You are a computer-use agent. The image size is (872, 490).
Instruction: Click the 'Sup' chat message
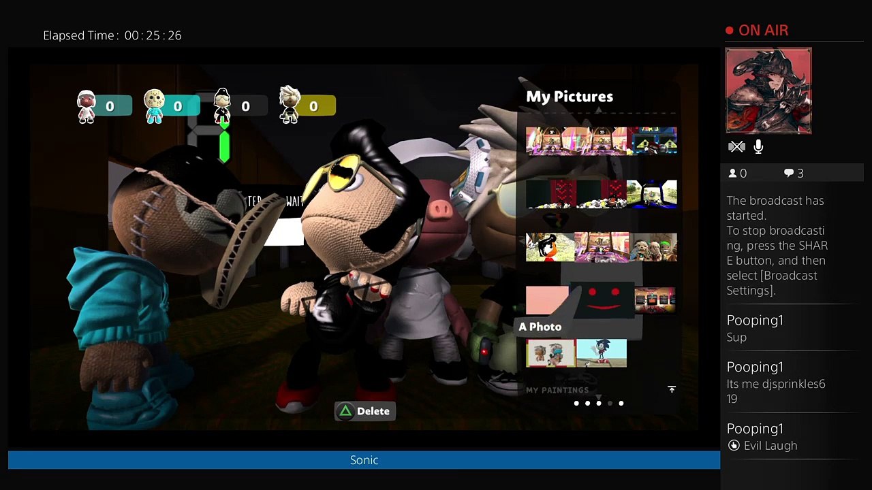click(x=736, y=338)
